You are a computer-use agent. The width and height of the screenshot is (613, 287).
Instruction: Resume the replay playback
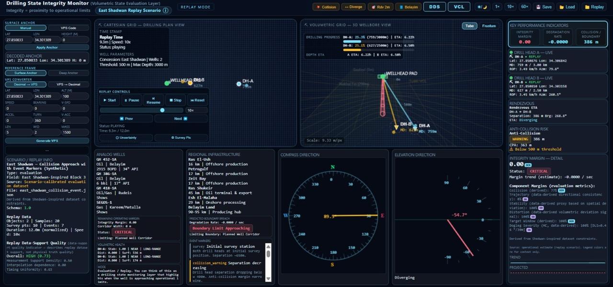click(153, 100)
